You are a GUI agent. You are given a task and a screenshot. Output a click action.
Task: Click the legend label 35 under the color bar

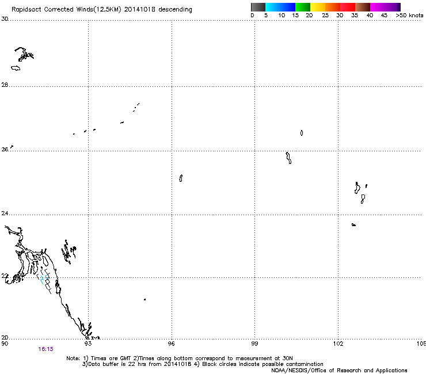(x=355, y=16)
